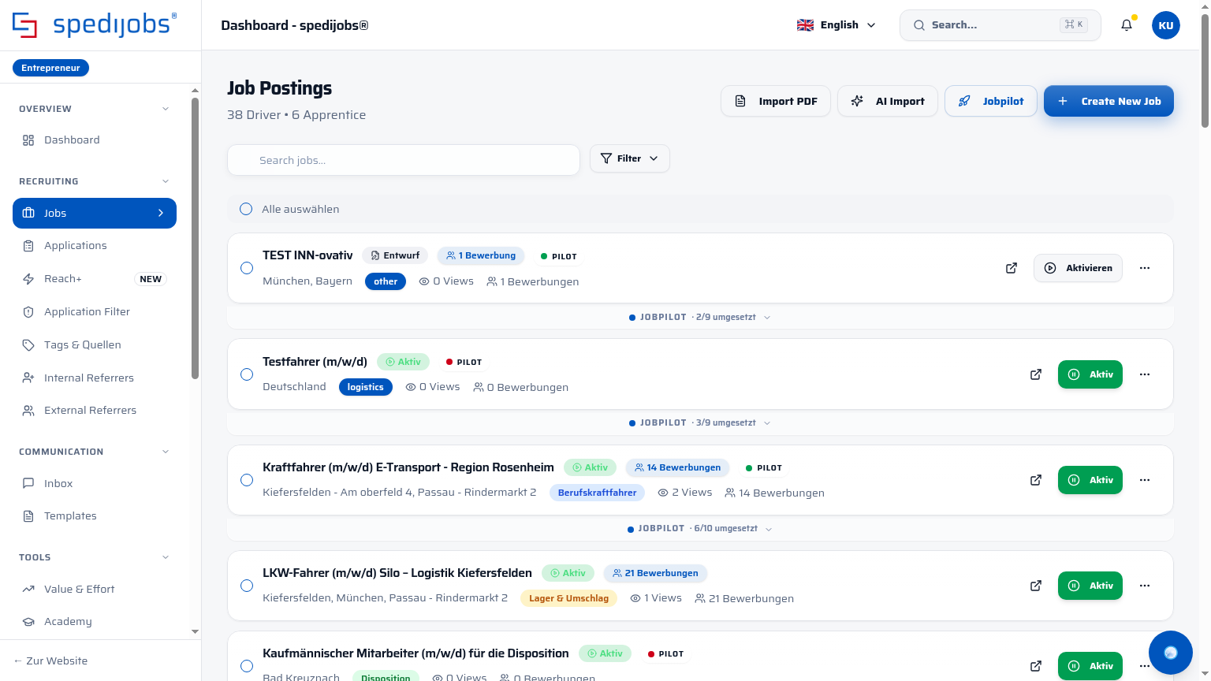Screen dimensions: 1211x681
Task: Click the Search jobs input field
Action: pos(404,160)
